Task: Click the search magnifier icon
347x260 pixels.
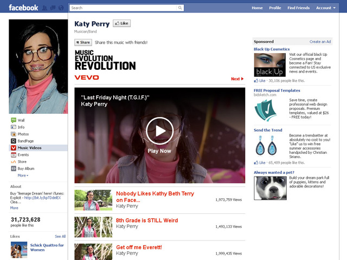Action: (180, 8)
